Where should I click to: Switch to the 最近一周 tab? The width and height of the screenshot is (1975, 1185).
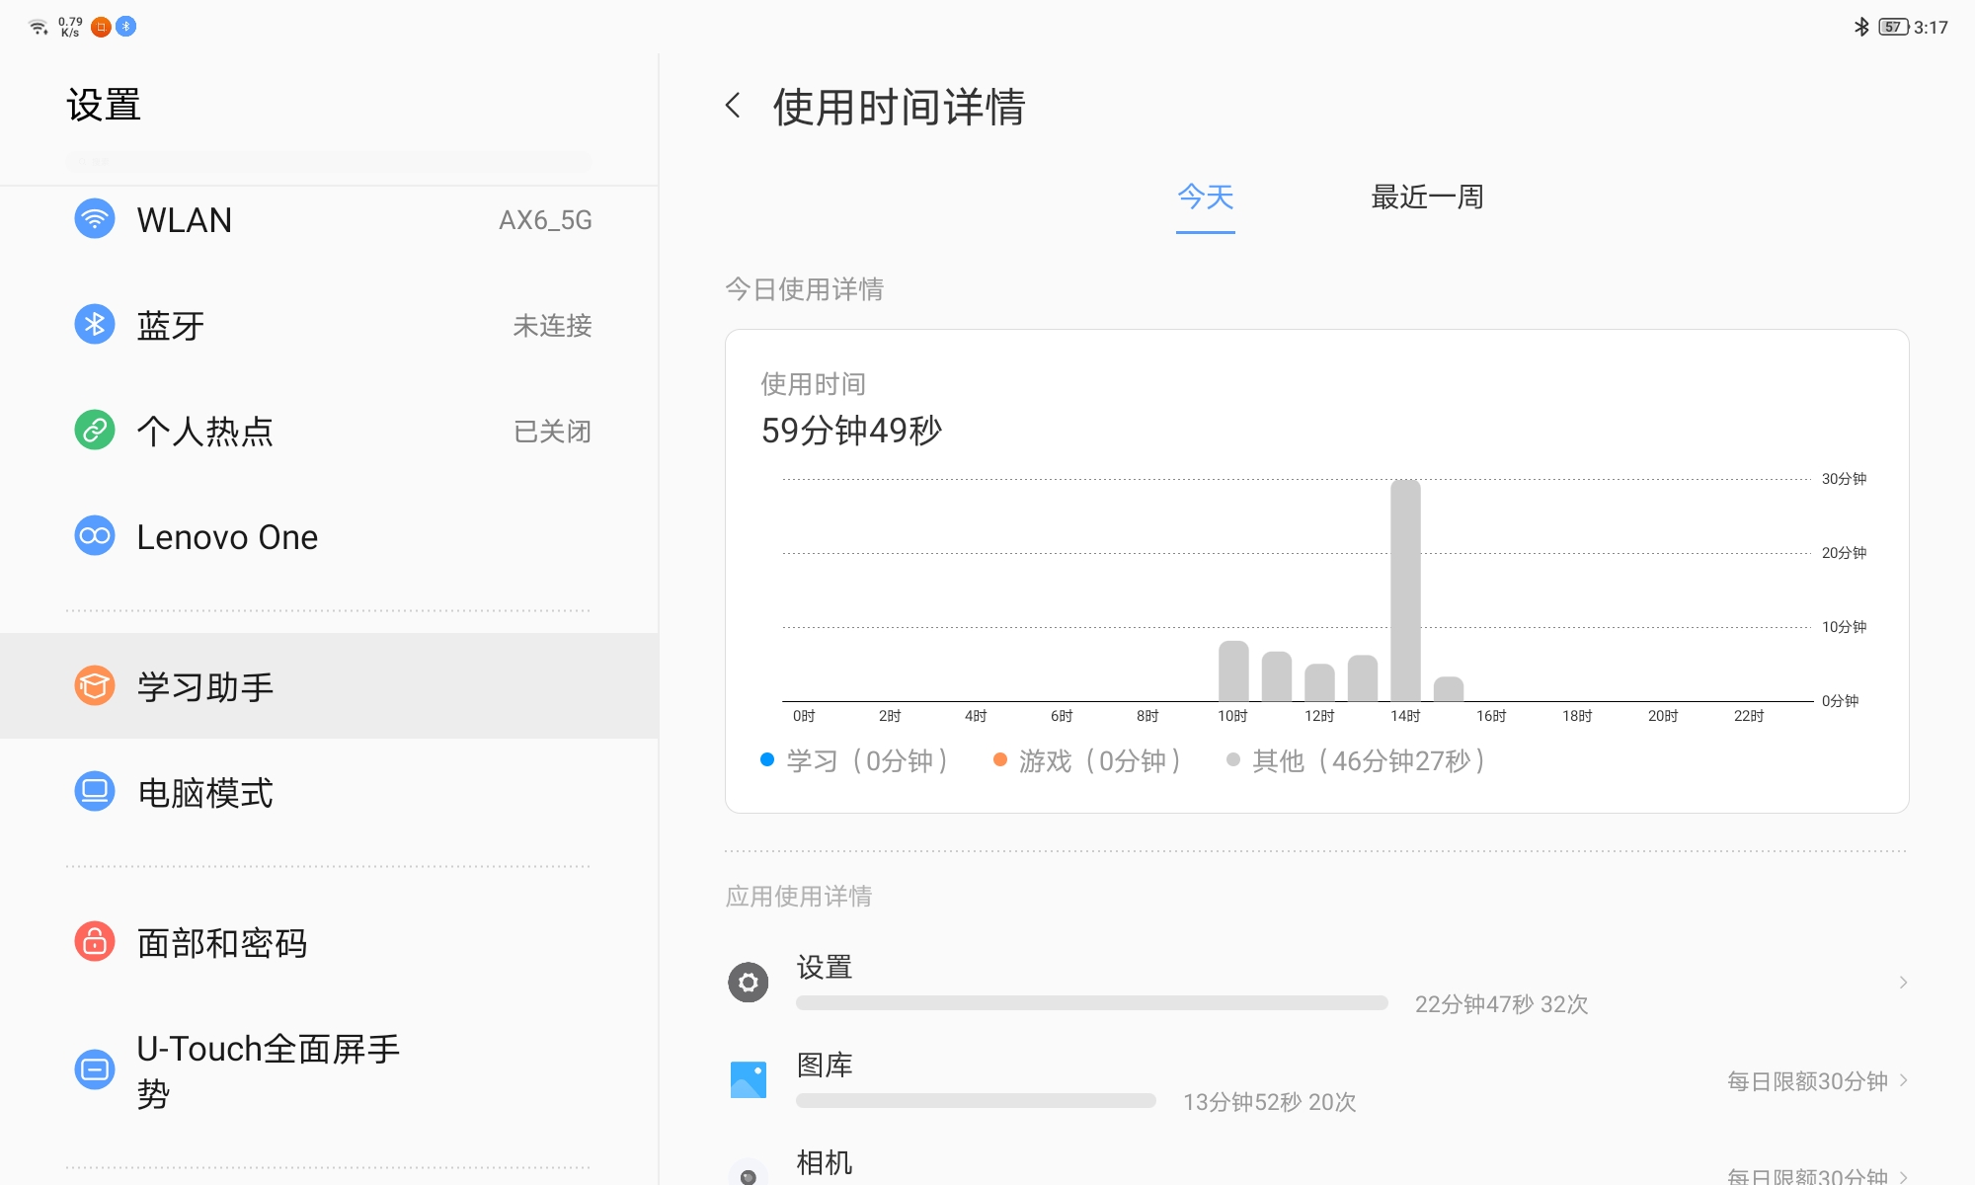1425,197
